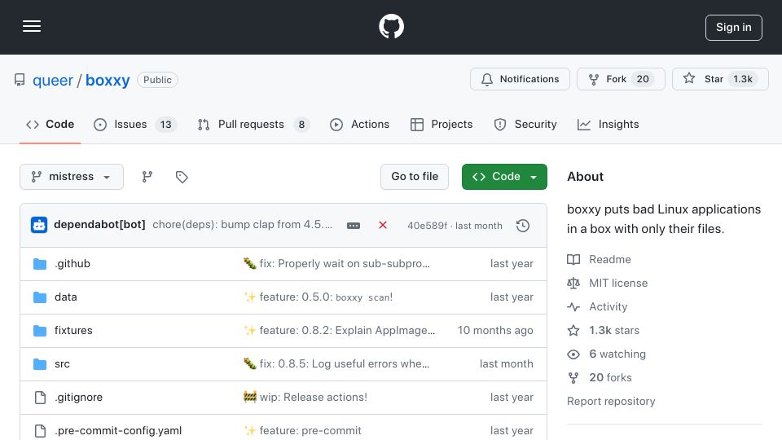Expand the mistress branch dropdown
Screen dimensions: 782x440
(72, 177)
